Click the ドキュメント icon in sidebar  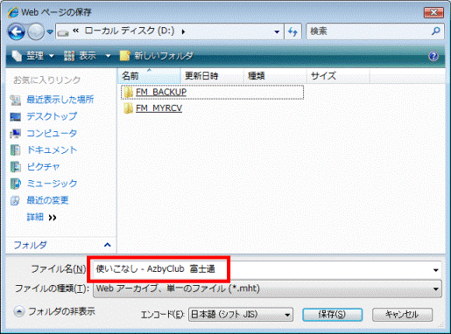point(16,150)
